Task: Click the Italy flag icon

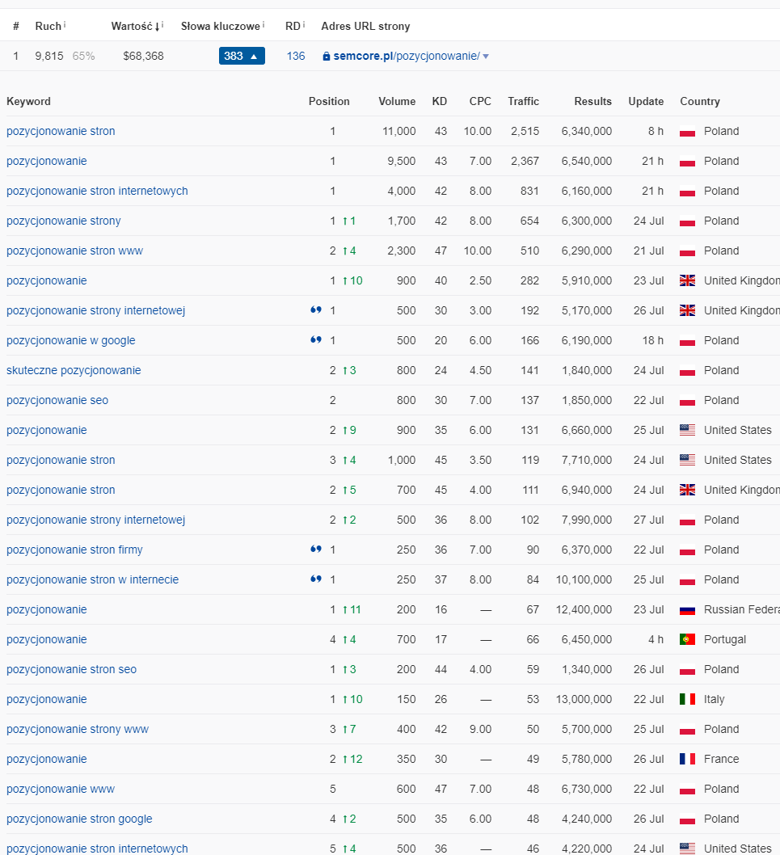Action: [x=687, y=699]
